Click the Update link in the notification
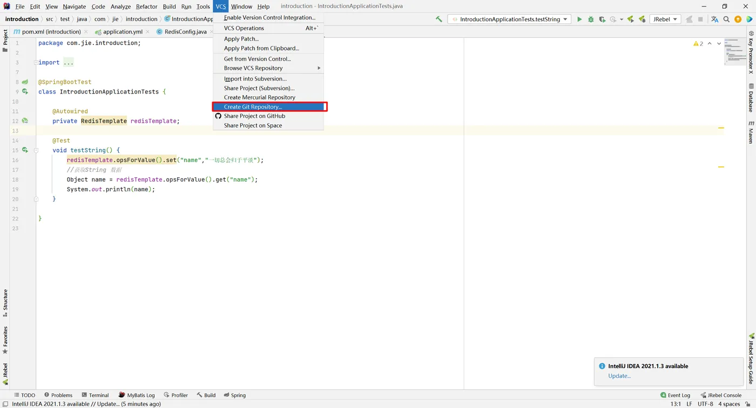This screenshot has width=756, height=408. [619, 376]
